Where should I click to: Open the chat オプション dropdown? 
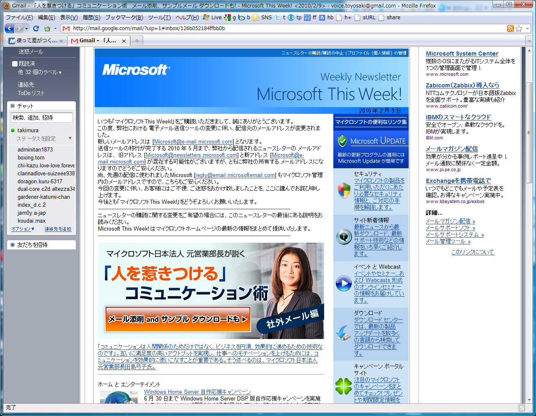(23, 229)
